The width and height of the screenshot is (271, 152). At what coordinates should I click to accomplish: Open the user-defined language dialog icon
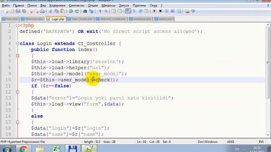146,11
